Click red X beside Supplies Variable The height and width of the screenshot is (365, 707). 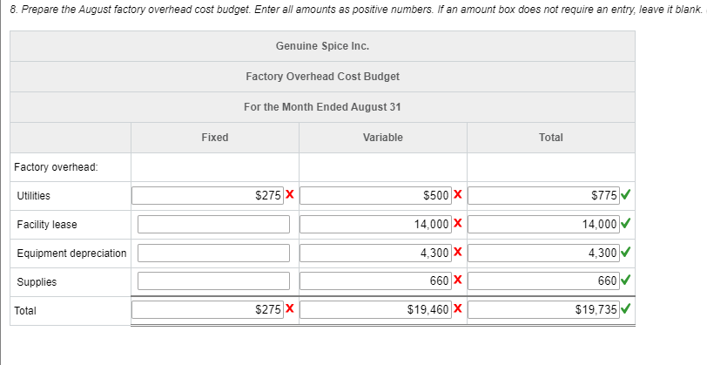[458, 281]
